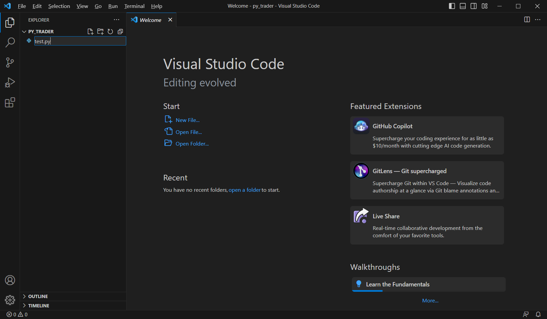The image size is (547, 319).
Task: Open the GitHub Copilot extension card title
Action: pos(393,126)
